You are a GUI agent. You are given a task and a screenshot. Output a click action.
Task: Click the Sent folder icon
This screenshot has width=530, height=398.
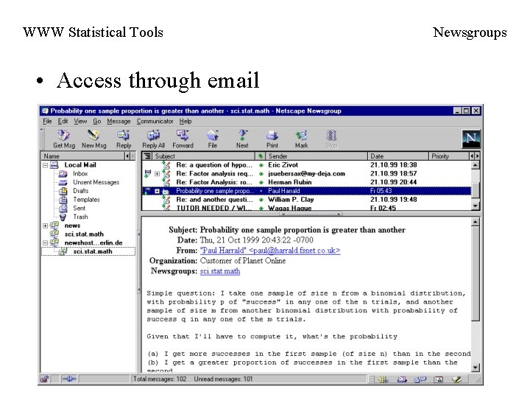pos(63,208)
